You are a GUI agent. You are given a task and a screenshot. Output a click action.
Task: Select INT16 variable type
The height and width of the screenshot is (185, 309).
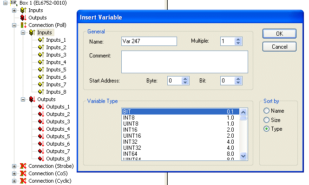(180, 130)
